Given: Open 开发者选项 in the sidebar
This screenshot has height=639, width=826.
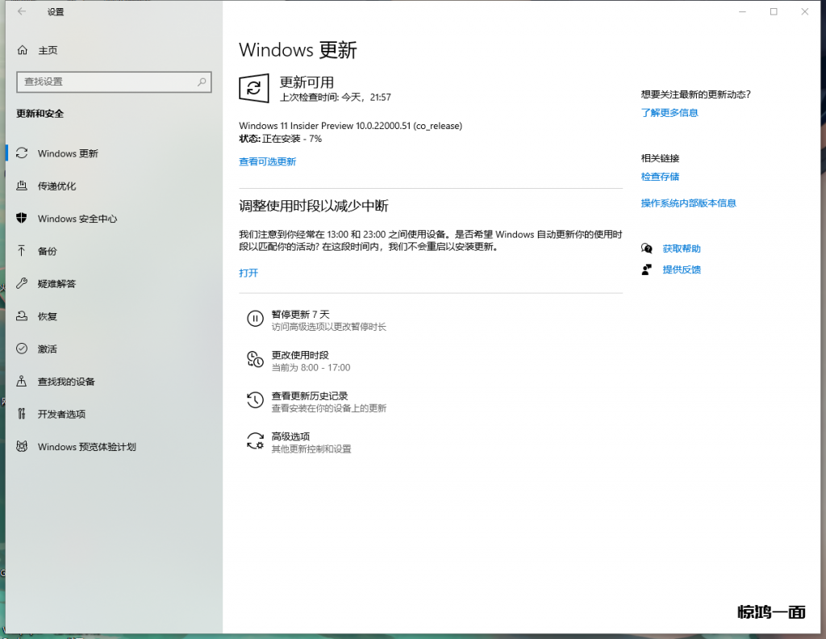Looking at the screenshot, I should tap(61, 414).
